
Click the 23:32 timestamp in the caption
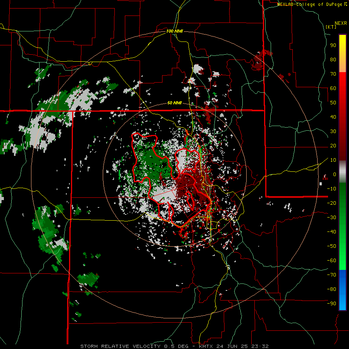tap(260, 346)
